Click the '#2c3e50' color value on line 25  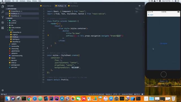75,67
